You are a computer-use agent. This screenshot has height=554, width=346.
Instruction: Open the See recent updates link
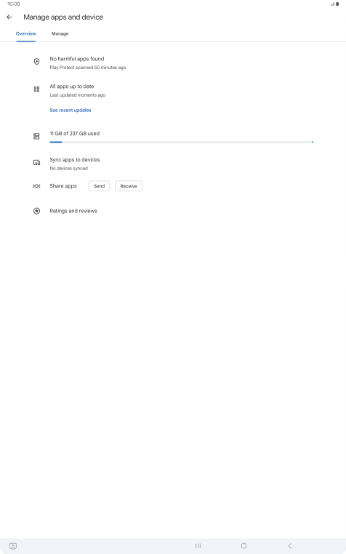pyautogui.click(x=71, y=111)
